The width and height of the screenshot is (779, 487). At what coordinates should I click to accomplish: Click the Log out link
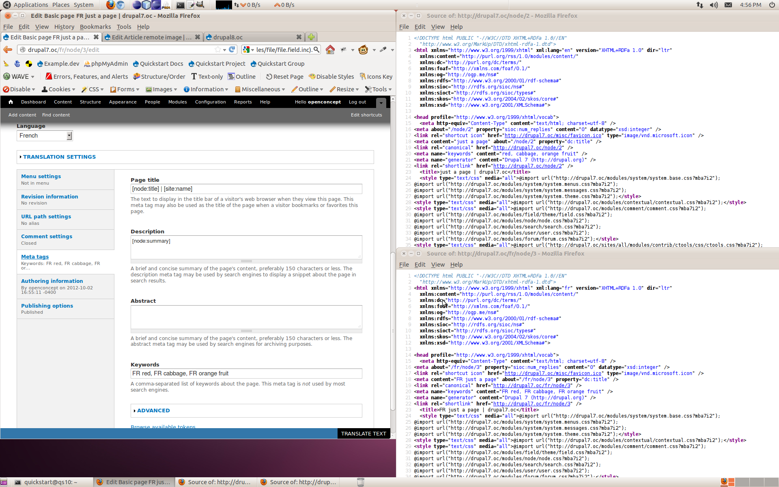[x=357, y=102]
